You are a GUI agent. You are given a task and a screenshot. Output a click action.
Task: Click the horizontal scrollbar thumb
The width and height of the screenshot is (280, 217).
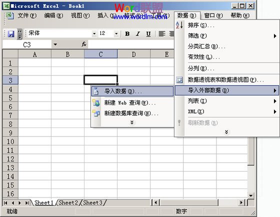[189, 202]
